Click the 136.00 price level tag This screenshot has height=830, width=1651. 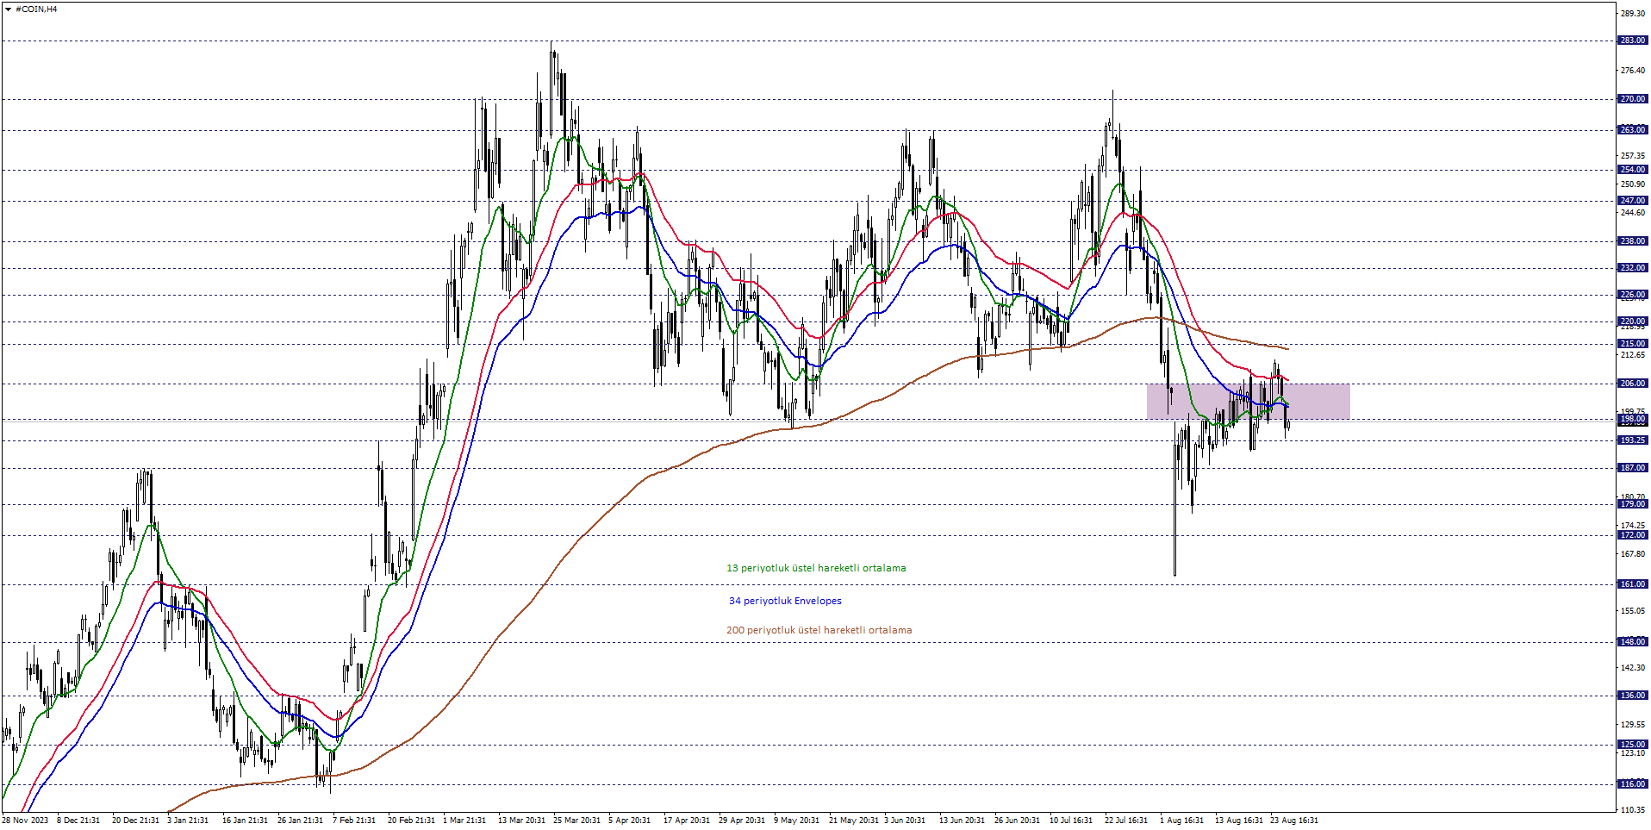pyautogui.click(x=1633, y=696)
